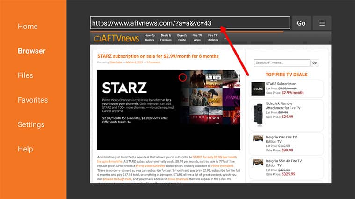Open Buyer's Guide nav tab

(182, 38)
